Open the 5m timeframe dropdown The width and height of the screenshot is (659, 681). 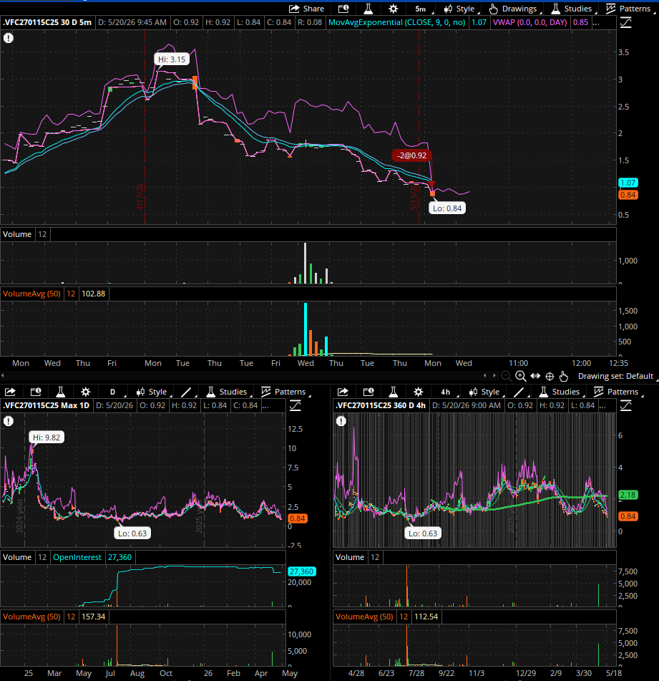(x=421, y=9)
